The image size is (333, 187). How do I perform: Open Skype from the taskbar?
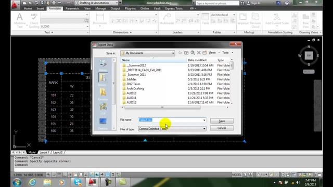tap(78, 182)
